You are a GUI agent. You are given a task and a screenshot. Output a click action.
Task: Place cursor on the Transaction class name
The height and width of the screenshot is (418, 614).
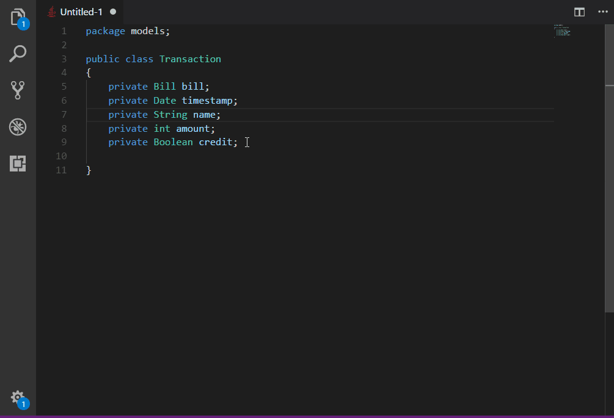pos(190,59)
